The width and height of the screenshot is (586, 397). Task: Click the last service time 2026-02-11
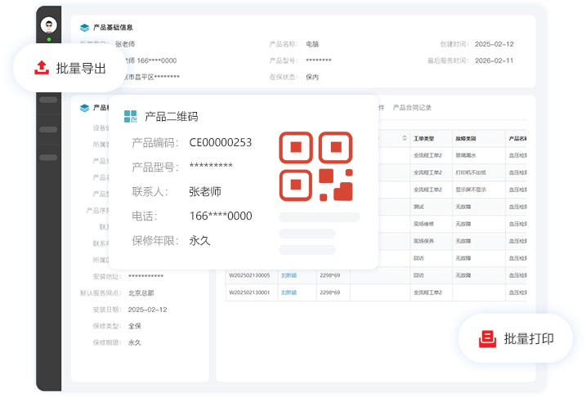(x=494, y=60)
